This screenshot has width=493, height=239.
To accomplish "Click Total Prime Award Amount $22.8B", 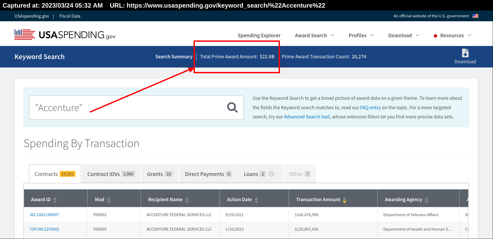I will click(x=237, y=56).
